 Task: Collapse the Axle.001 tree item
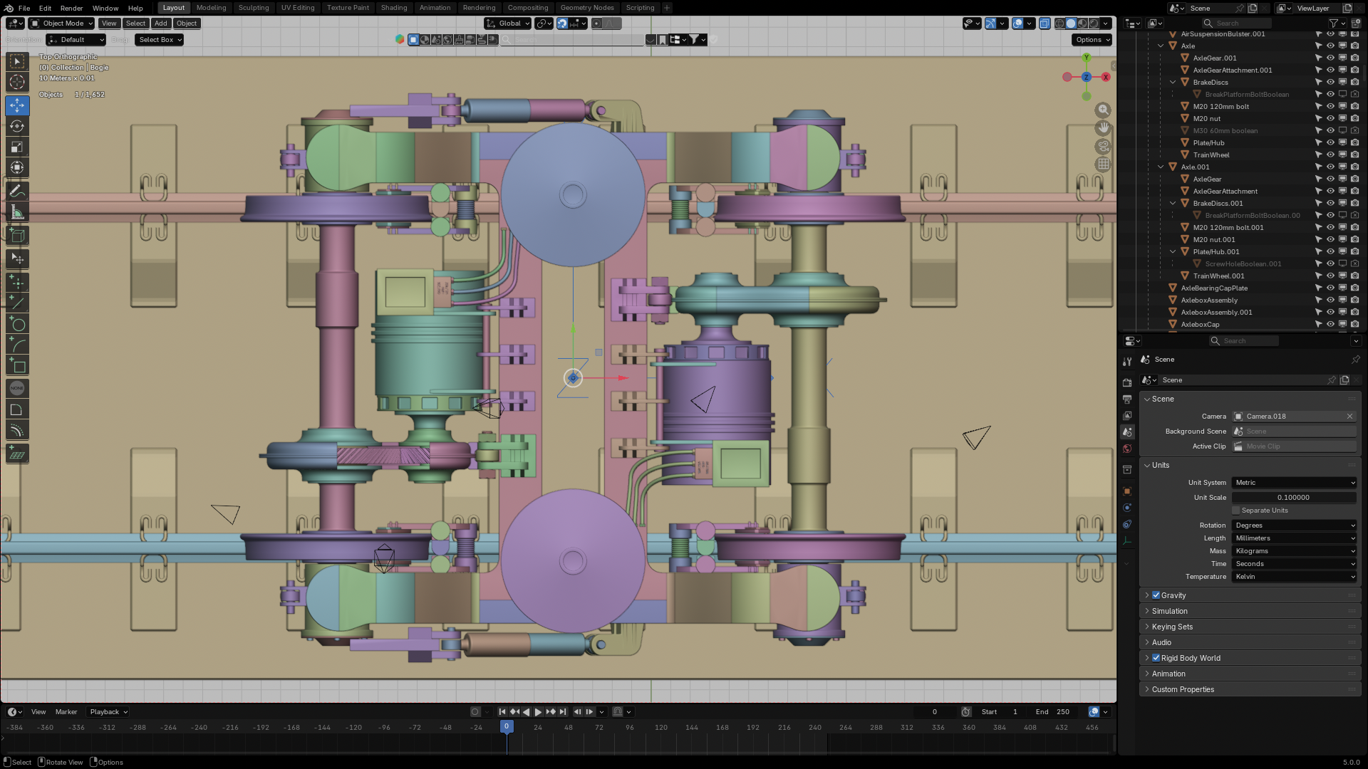1161,167
